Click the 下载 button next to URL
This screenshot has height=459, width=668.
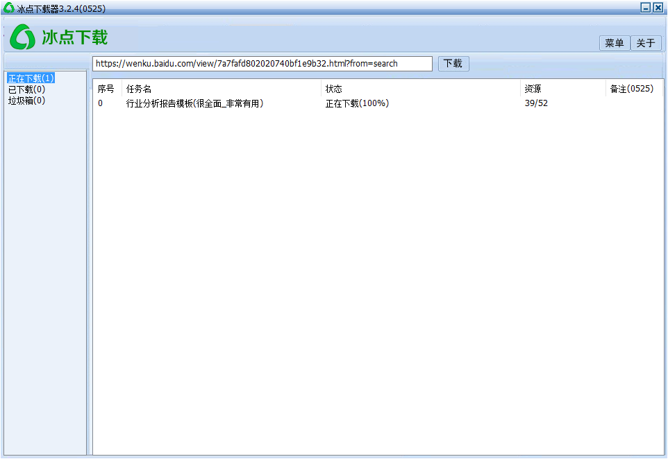pos(453,64)
